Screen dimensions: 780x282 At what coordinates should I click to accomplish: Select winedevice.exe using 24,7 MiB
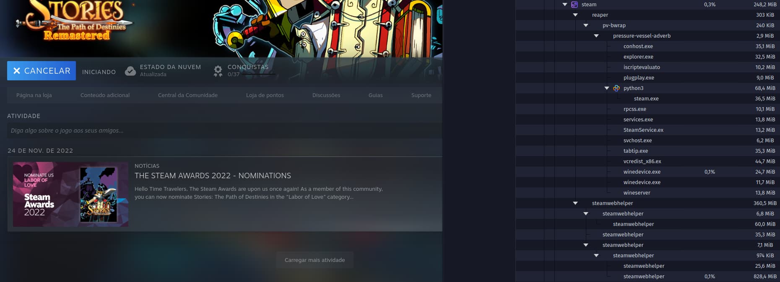[648, 172]
